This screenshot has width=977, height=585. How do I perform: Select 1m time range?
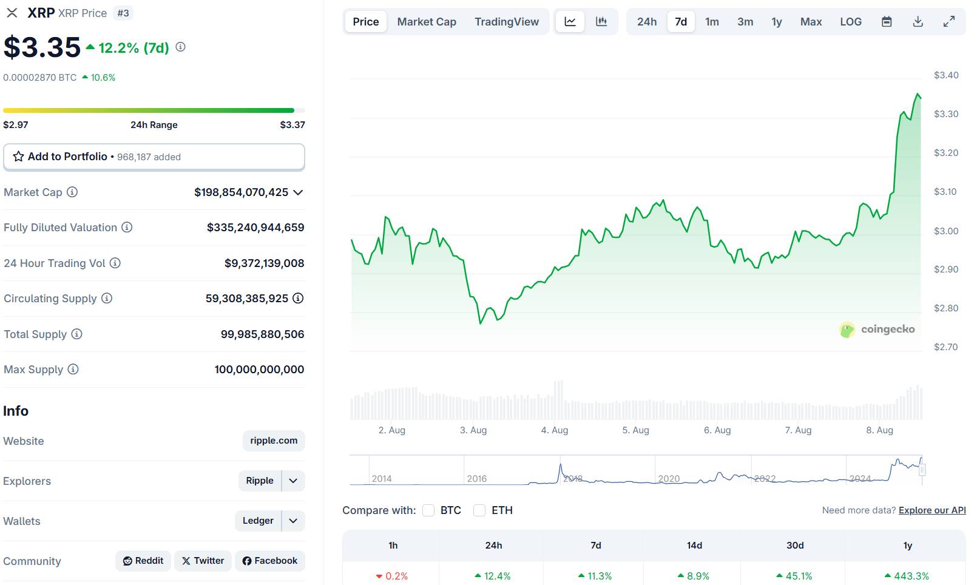click(x=712, y=22)
